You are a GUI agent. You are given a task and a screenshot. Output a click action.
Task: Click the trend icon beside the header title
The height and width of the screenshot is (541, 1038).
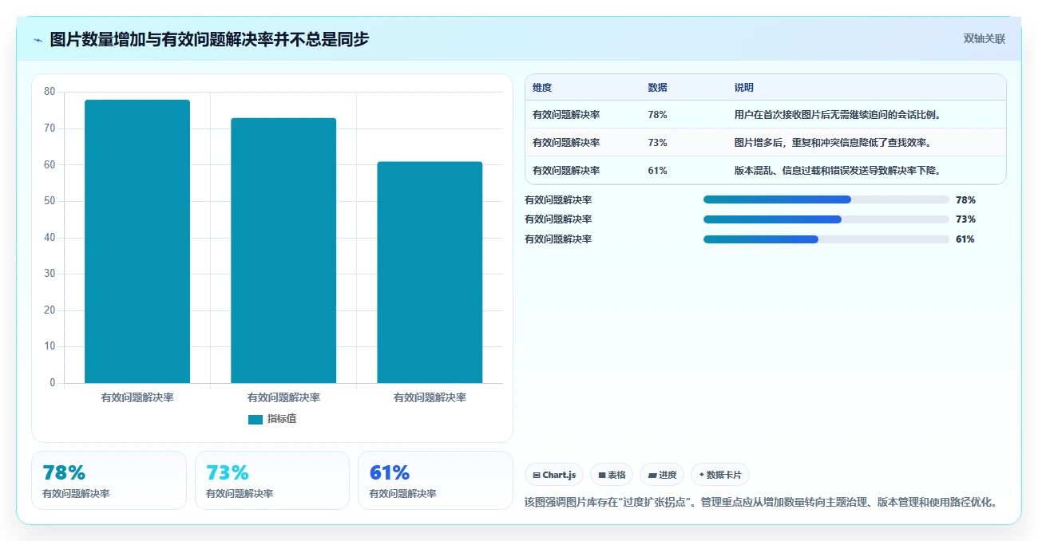coord(38,40)
